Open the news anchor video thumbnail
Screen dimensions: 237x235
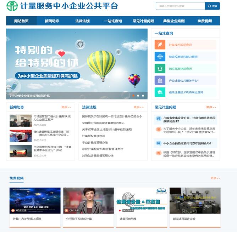88,200
